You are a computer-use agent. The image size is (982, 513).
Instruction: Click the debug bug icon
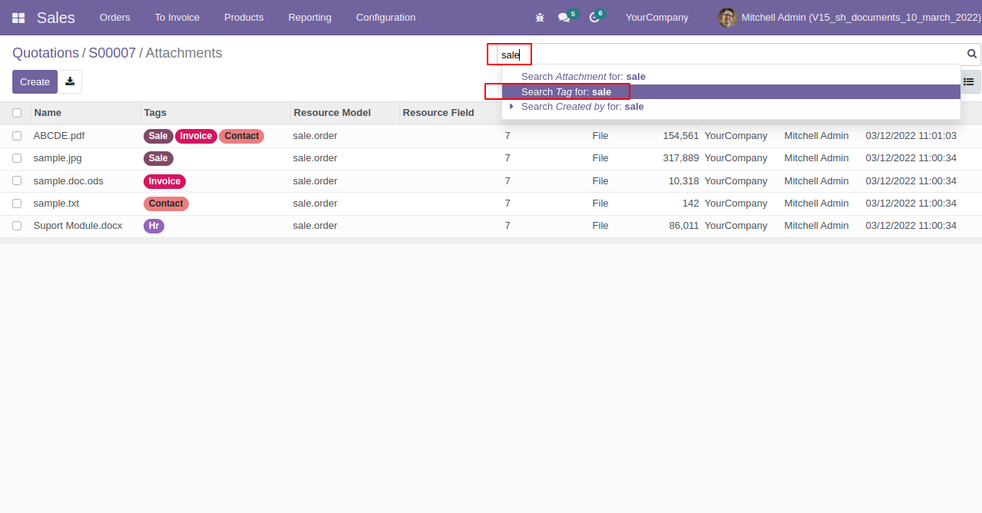click(540, 18)
